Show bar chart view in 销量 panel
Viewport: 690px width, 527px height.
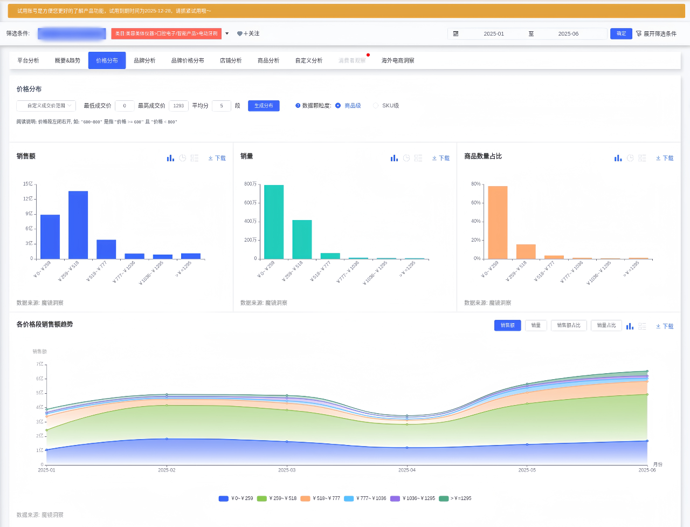click(x=394, y=158)
